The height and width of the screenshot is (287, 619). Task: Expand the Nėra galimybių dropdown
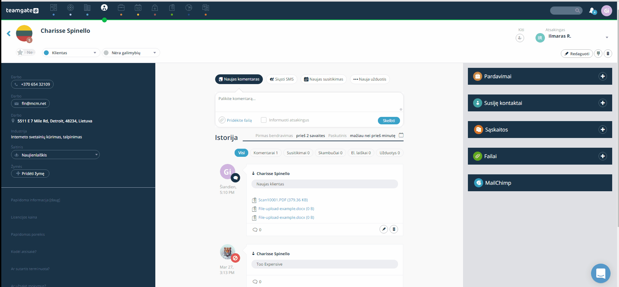(x=131, y=53)
